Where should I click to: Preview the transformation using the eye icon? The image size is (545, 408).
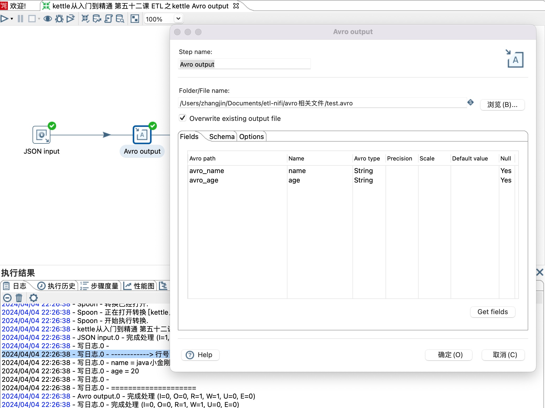[x=47, y=19]
